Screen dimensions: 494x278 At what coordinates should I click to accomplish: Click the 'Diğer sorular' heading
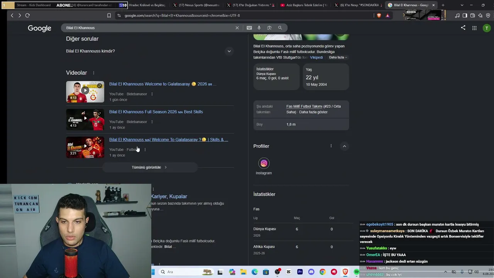[x=82, y=39]
